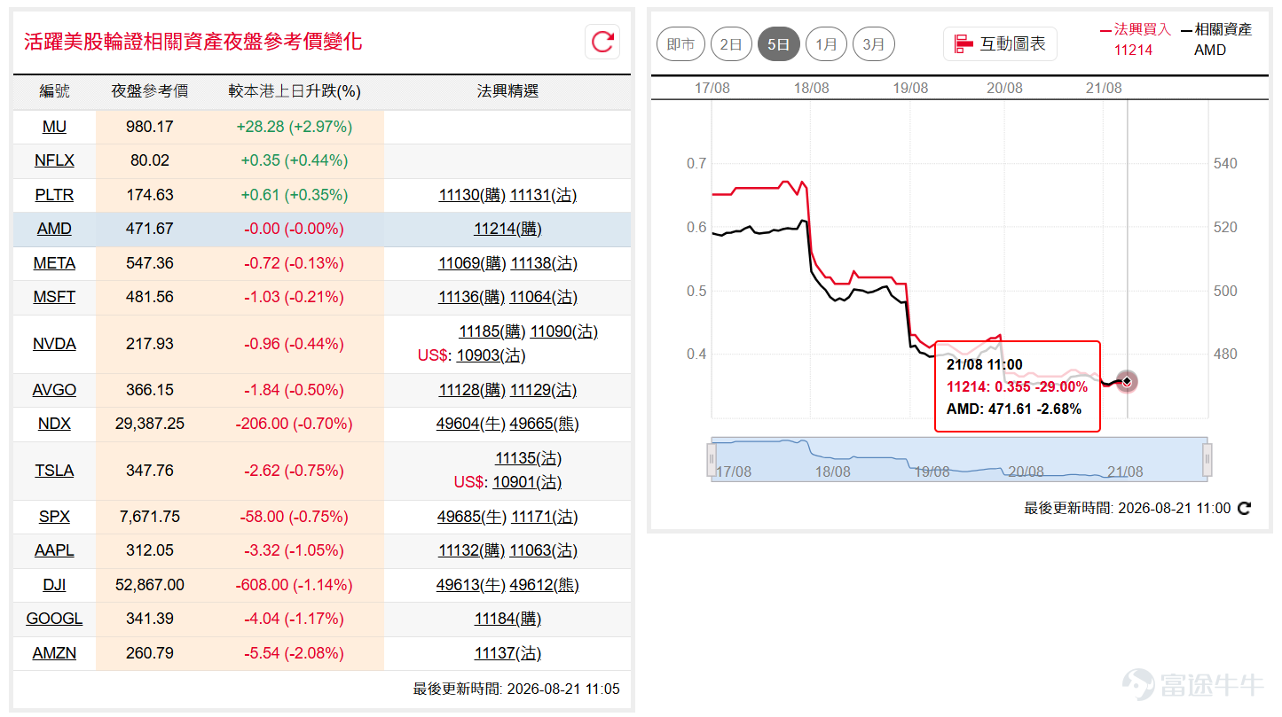The height and width of the screenshot is (717, 1282).
Task: Open the NDX index link
Action: tap(54, 424)
